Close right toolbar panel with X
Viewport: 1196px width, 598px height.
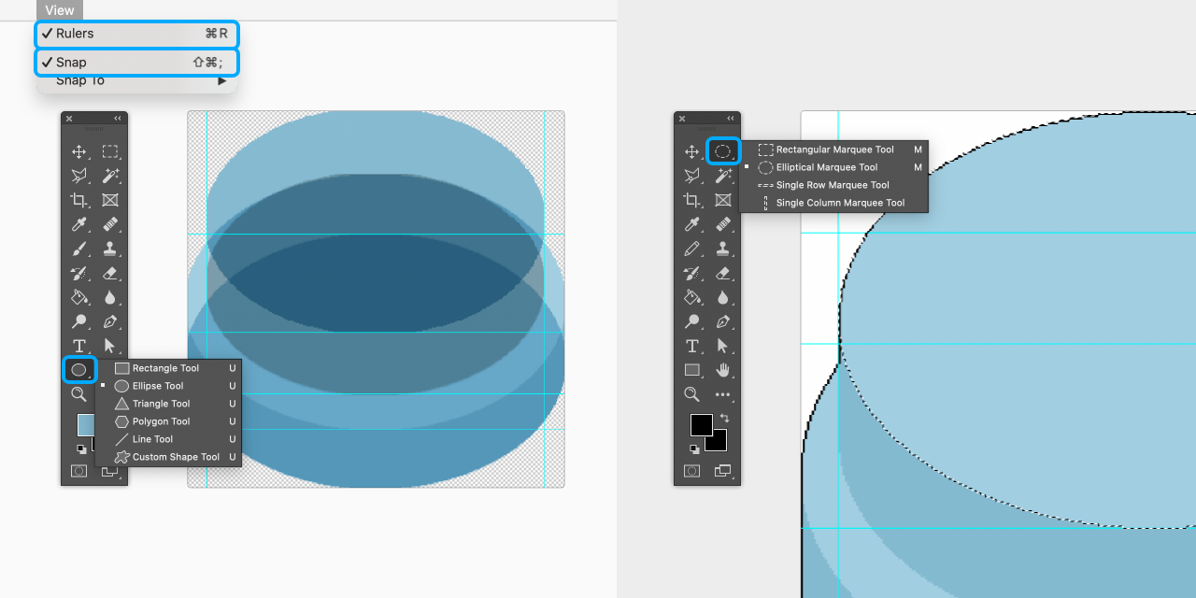tap(682, 119)
